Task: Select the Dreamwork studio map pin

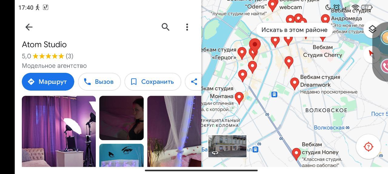Action: click(295, 83)
